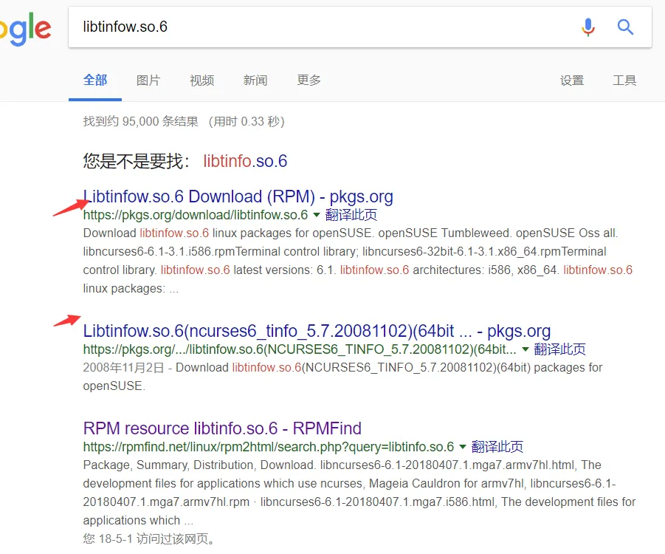Switch to the 新闻 tab

255,80
